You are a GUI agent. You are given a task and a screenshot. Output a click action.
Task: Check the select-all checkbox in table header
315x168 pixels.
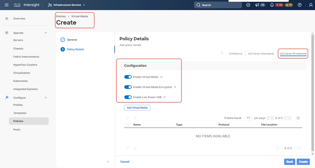128,125
